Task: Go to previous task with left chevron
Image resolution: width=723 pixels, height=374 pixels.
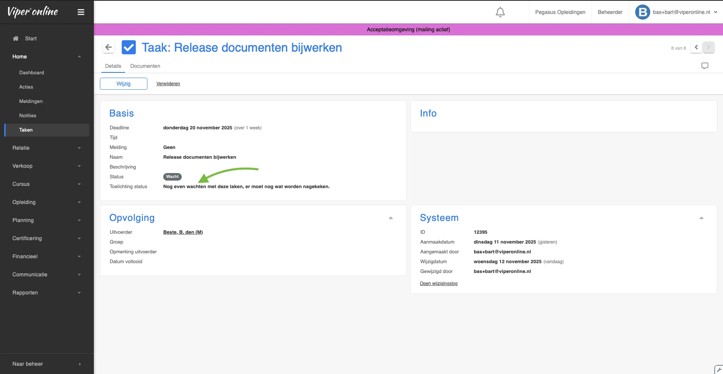Action: coord(696,48)
